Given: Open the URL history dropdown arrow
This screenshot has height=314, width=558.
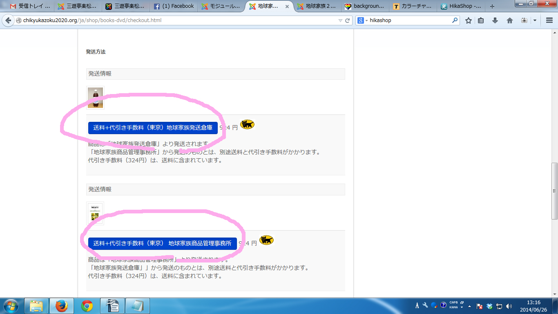Looking at the screenshot, I should (341, 20).
